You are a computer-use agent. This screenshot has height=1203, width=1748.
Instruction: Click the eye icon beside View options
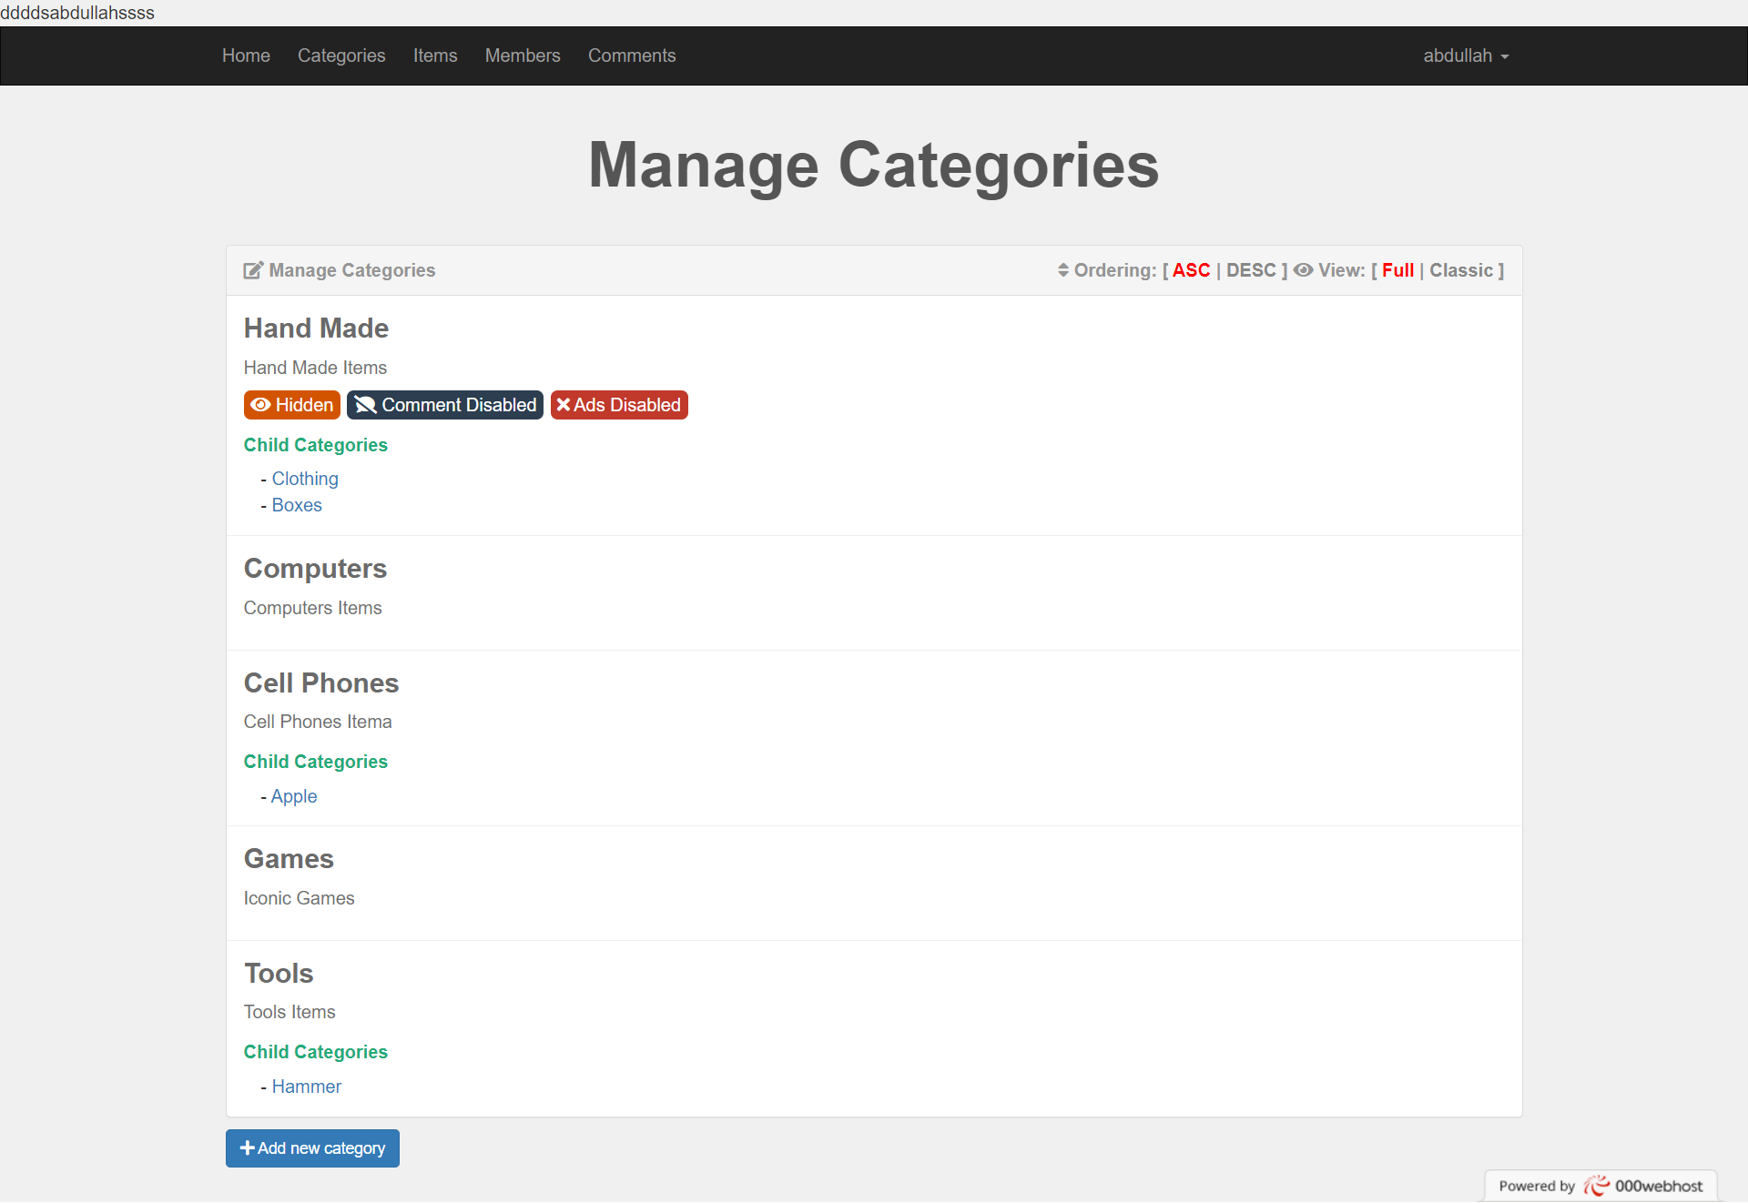(x=1304, y=270)
